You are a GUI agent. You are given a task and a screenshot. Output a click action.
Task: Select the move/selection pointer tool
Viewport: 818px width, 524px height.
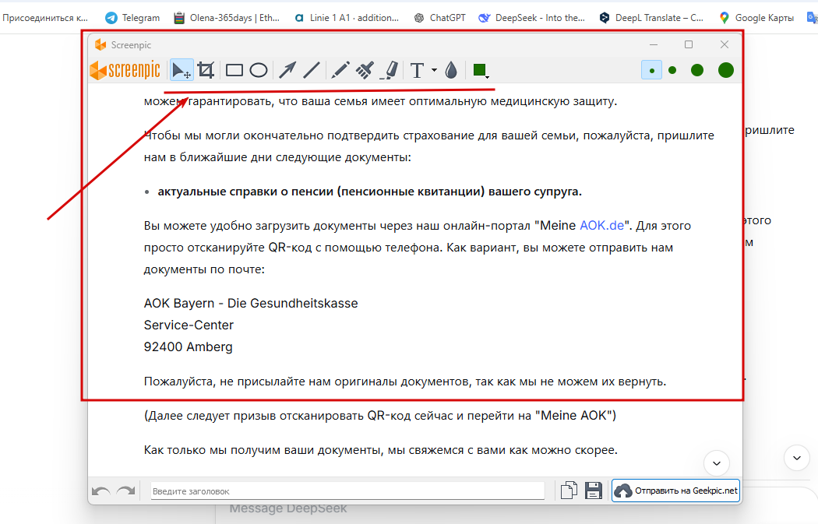[182, 70]
